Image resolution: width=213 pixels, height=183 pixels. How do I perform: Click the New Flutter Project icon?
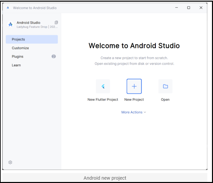(x=103, y=86)
